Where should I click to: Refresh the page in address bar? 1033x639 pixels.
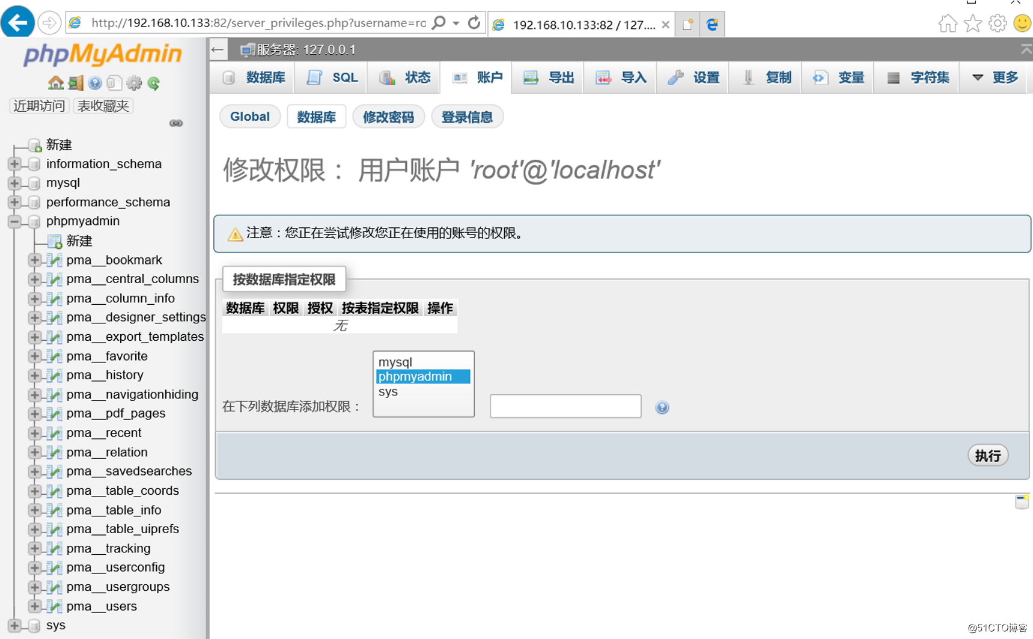tap(474, 23)
